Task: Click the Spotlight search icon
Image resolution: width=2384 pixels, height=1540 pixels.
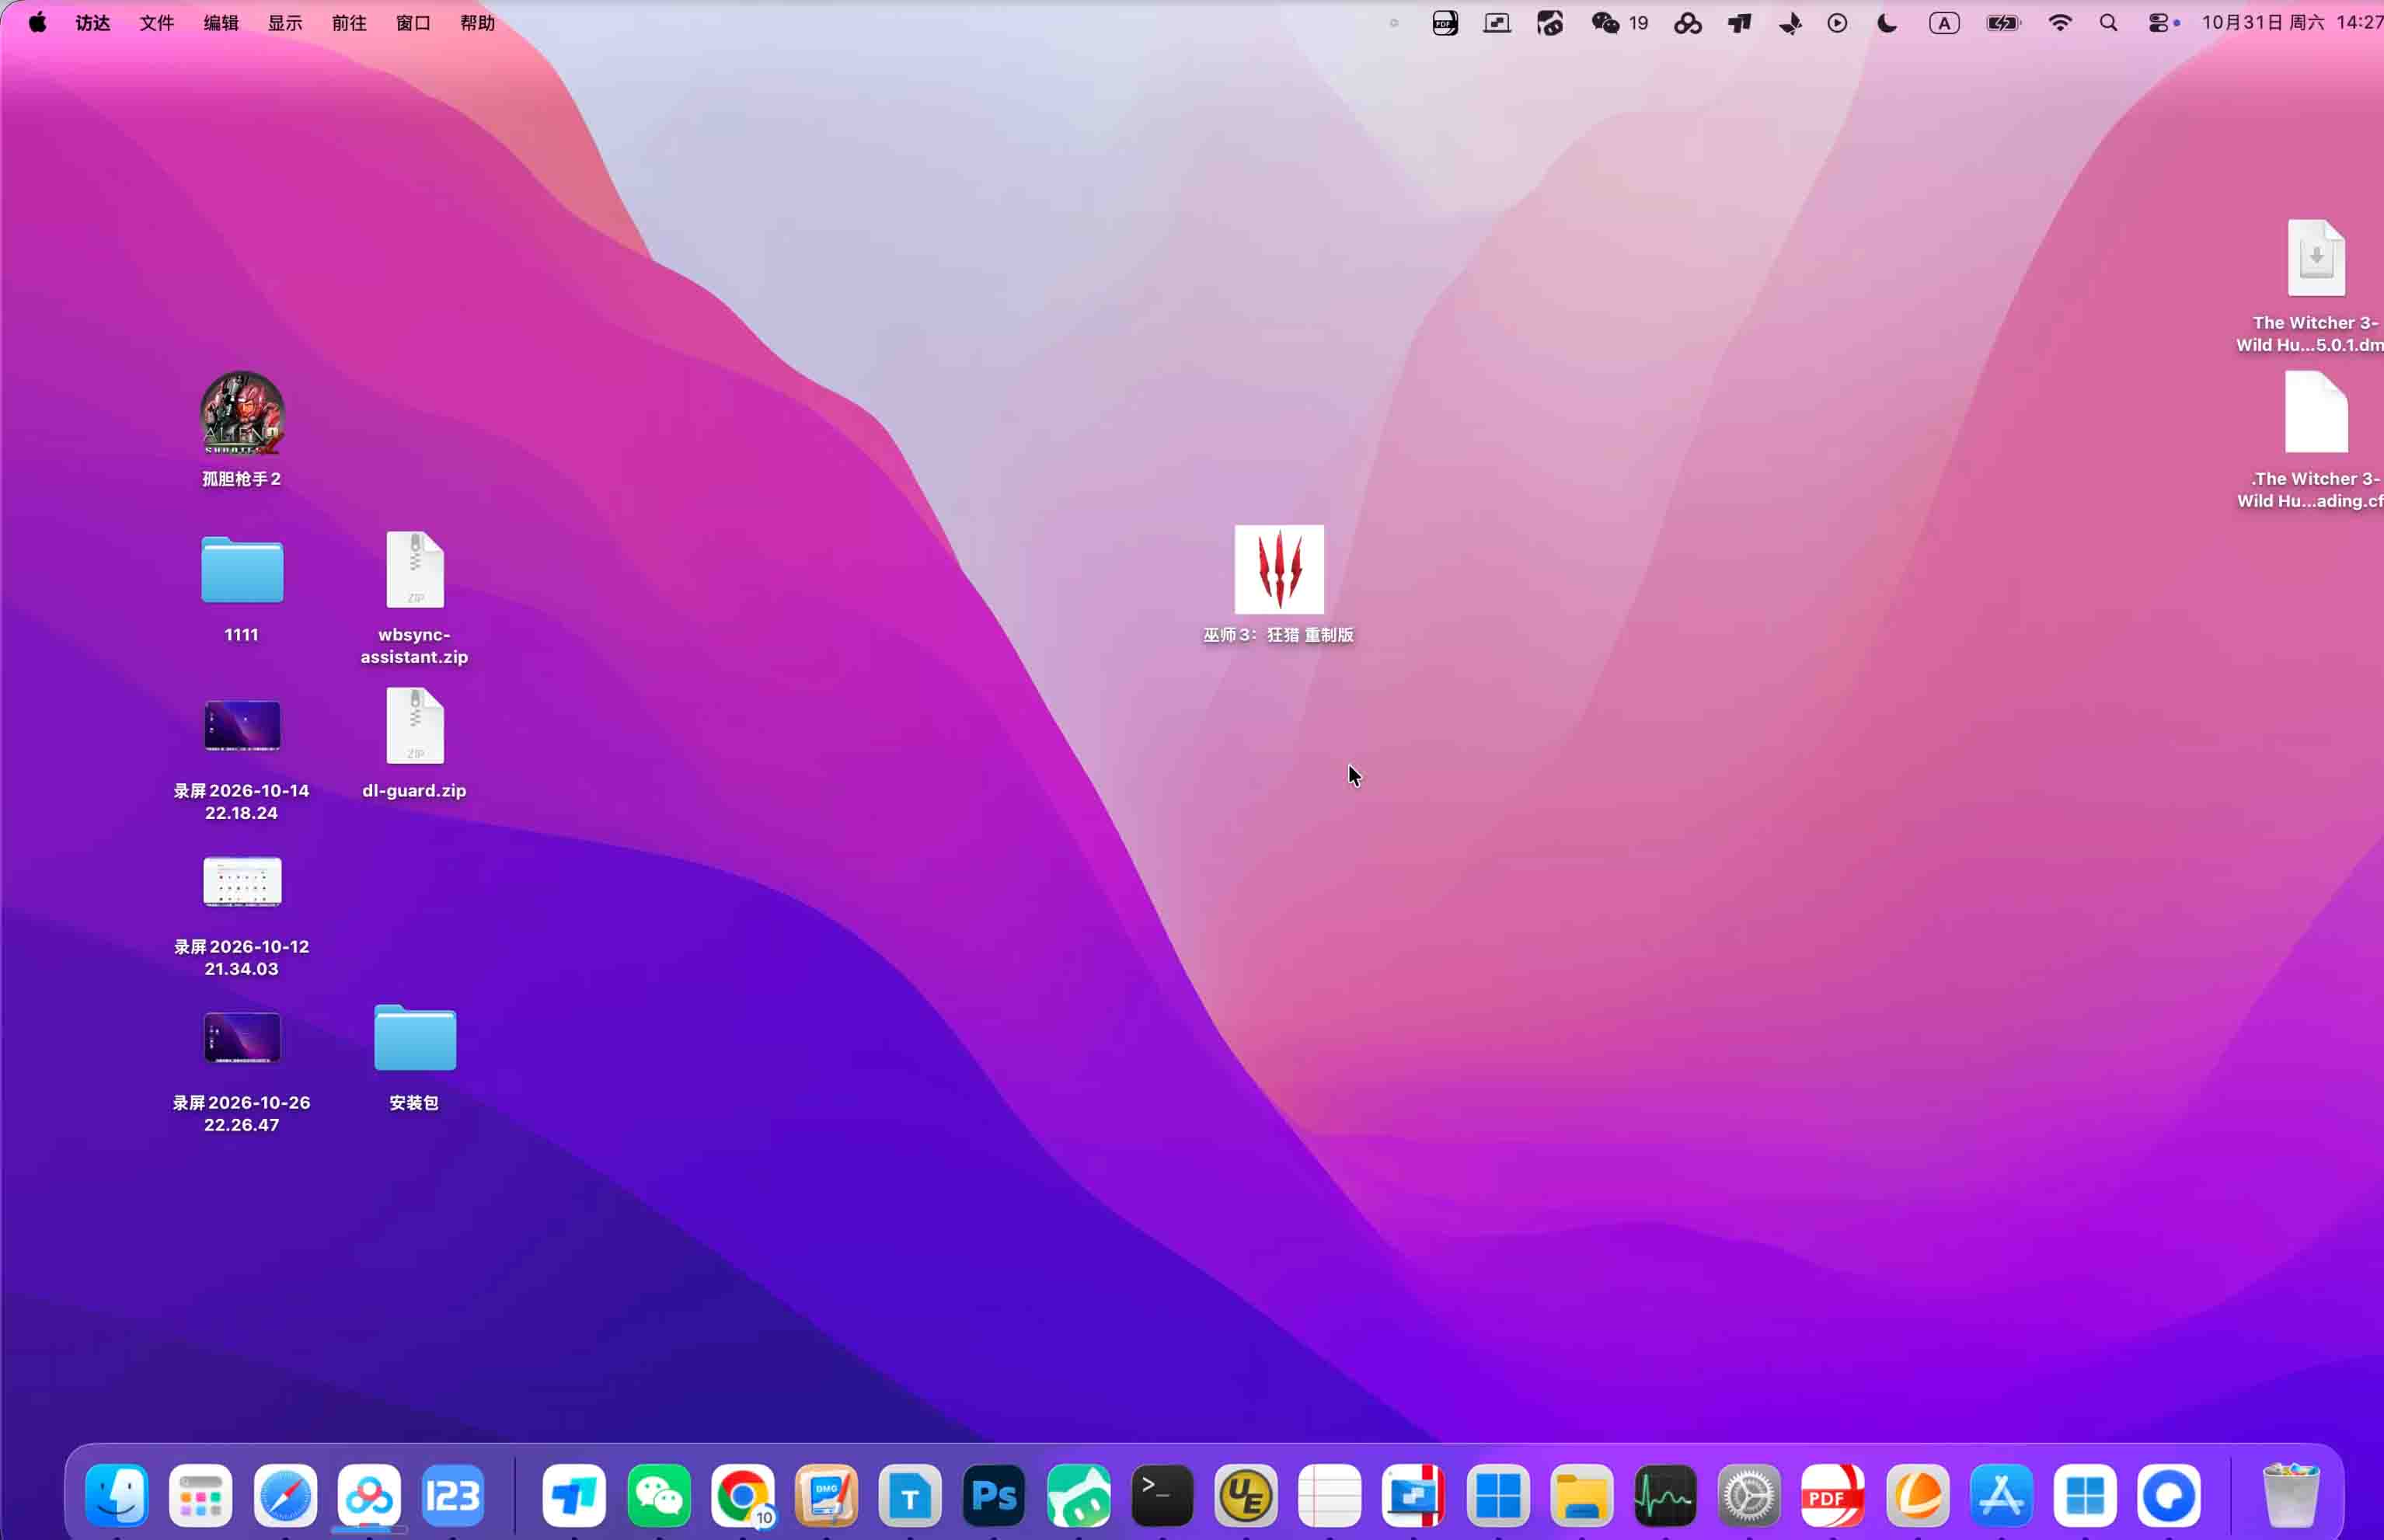Action: tap(2109, 22)
